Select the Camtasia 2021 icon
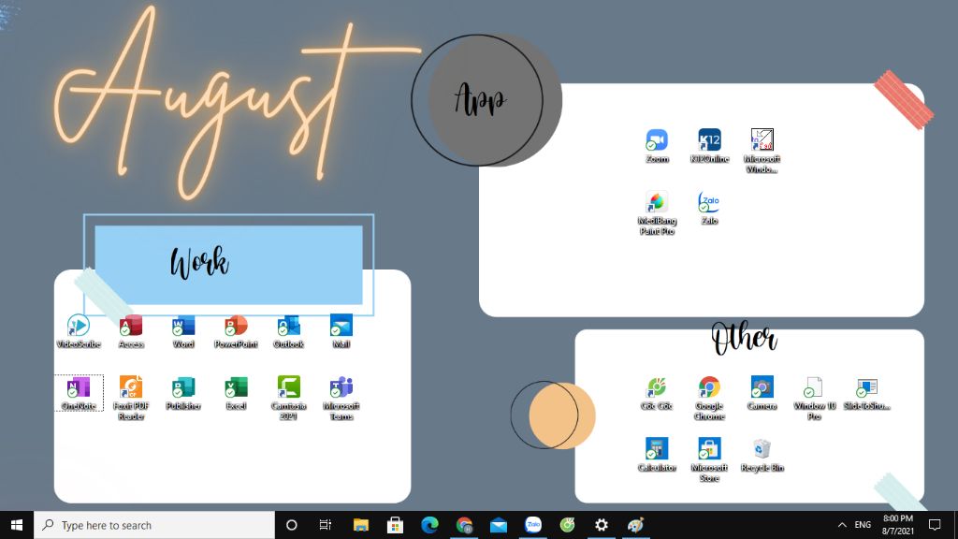The image size is (958, 539). 288,398
